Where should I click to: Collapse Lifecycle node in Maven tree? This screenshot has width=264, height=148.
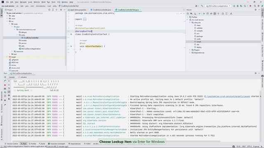[190, 23]
